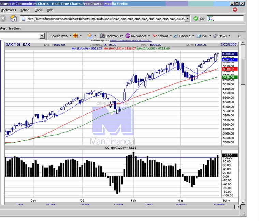Click the red 5818.07 price tag
259x221 pixels.
tap(230, 69)
